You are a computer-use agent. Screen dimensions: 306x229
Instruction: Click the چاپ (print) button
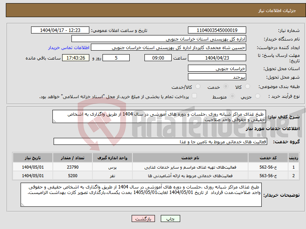click(x=170, y=218)
